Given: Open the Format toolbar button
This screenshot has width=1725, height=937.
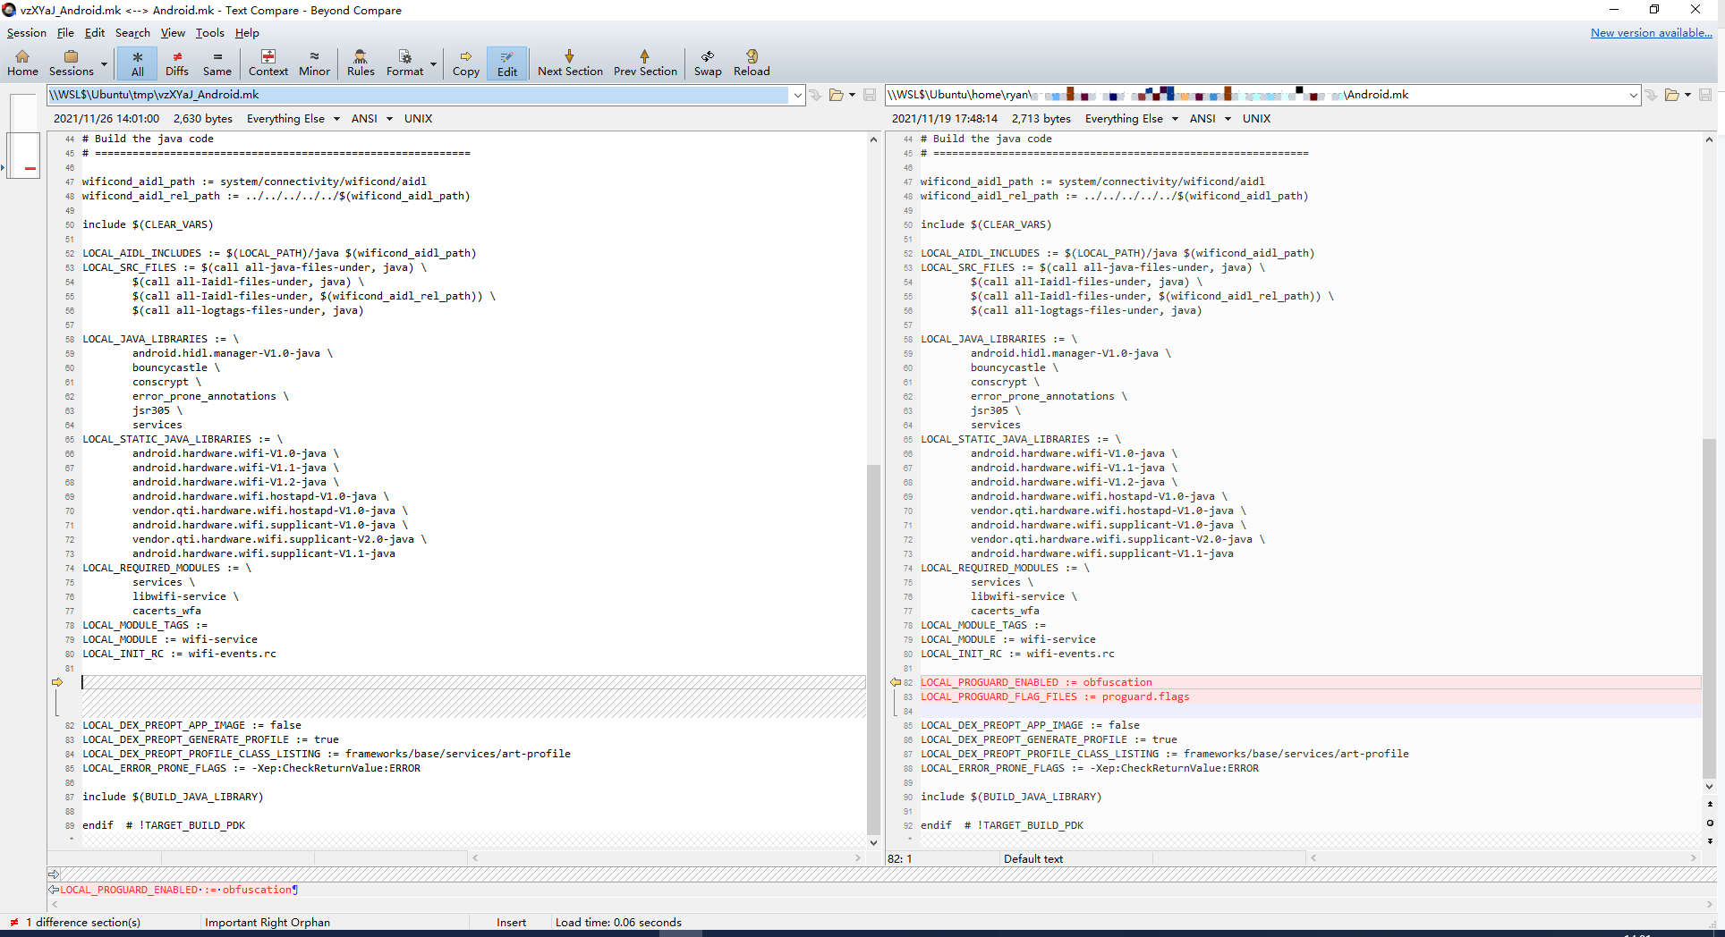Looking at the screenshot, I should point(404,63).
